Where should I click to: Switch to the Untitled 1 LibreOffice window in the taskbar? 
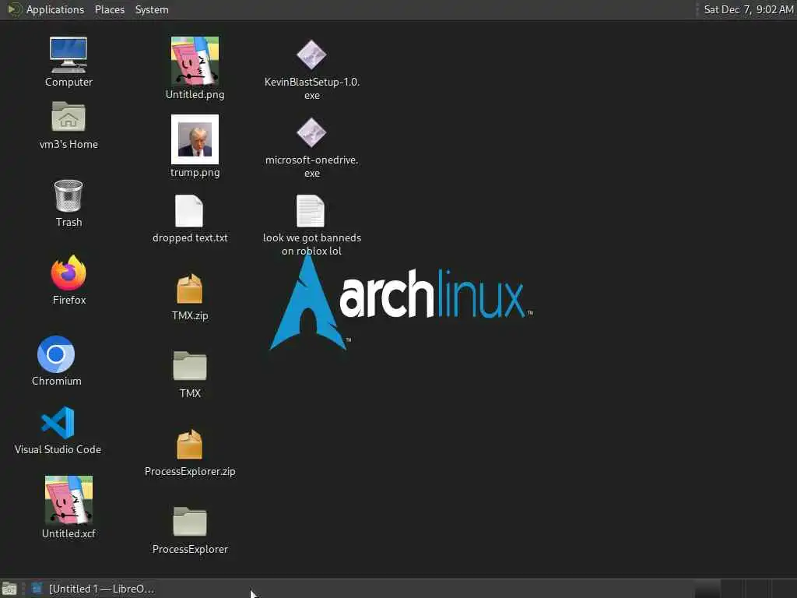point(93,589)
